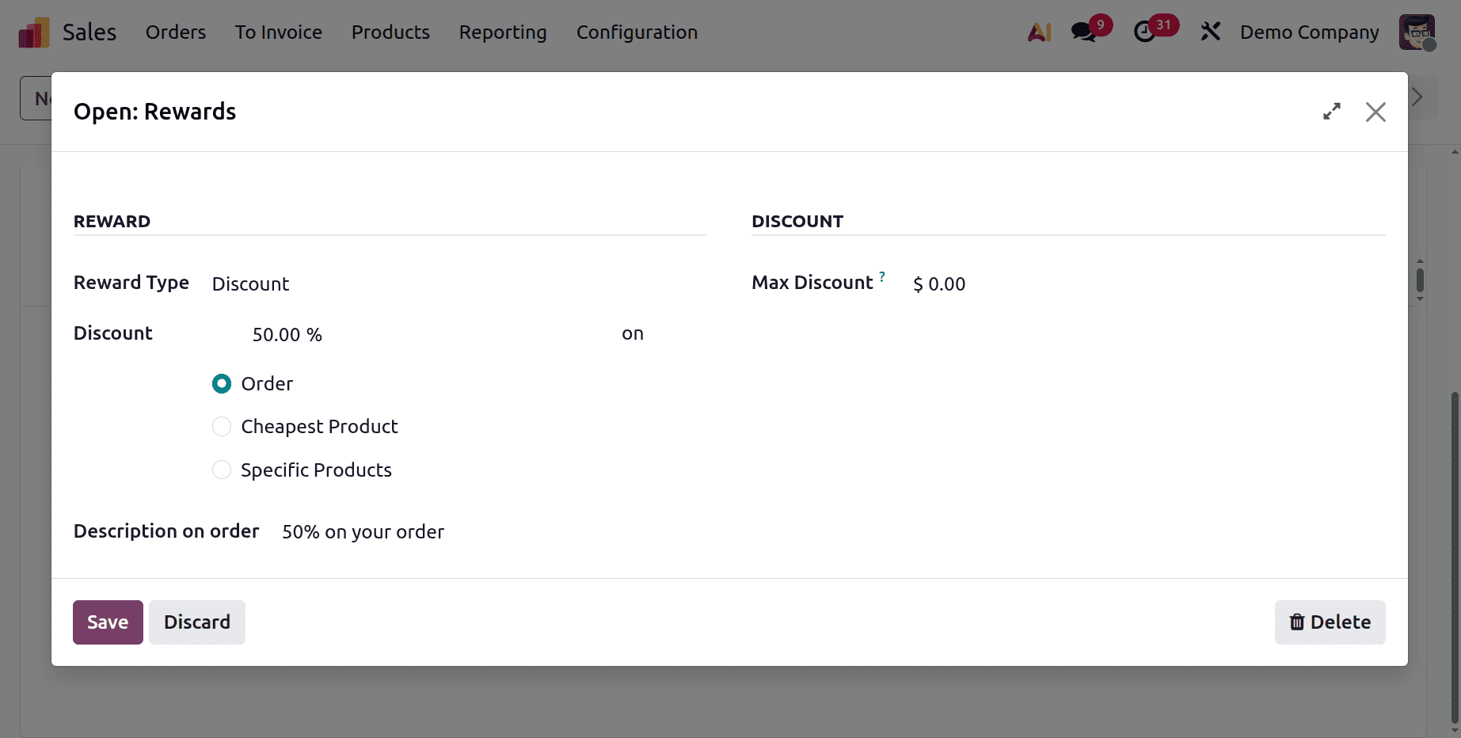Select the Cheapest Product option
1461x738 pixels.
(x=222, y=426)
